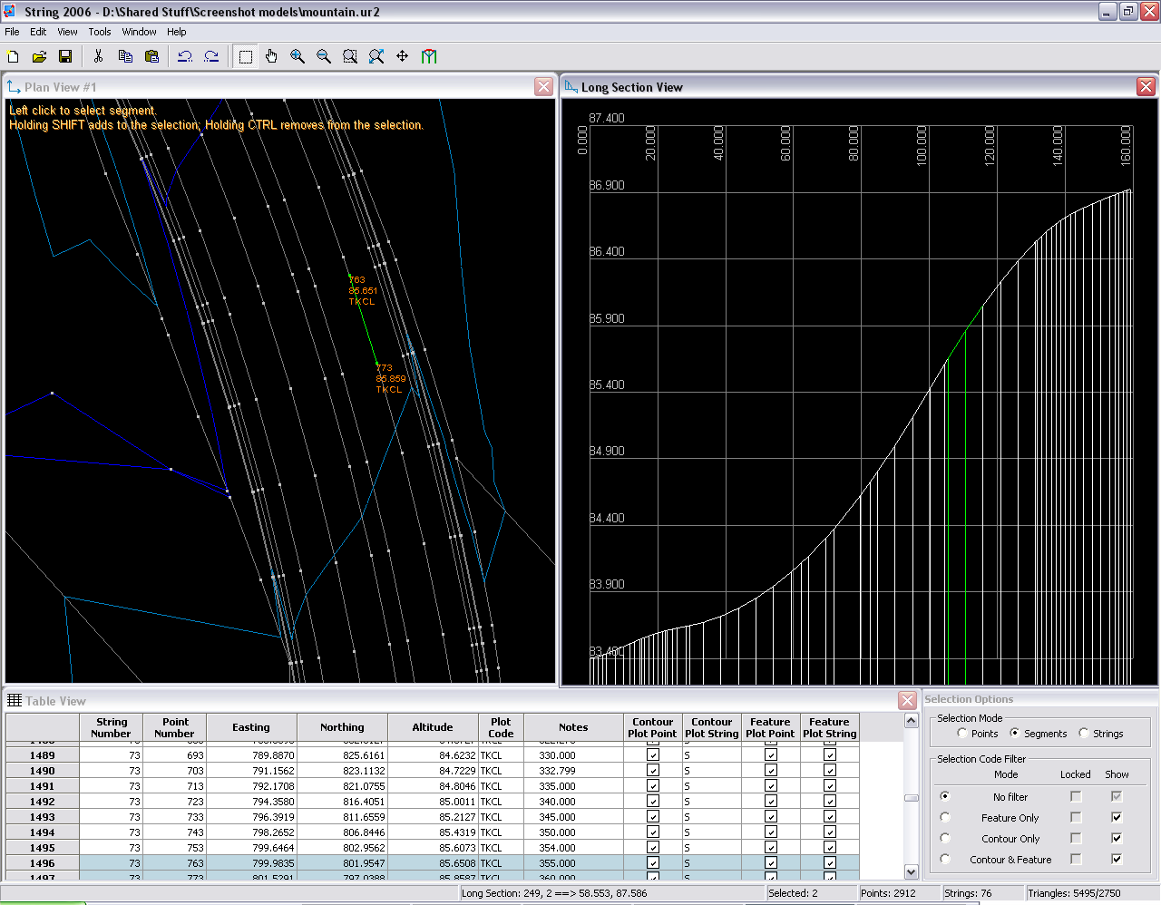Viewport: 1161px width, 905px height.
Task: Close the Long Section View panel
Action: pos(1146,86)
